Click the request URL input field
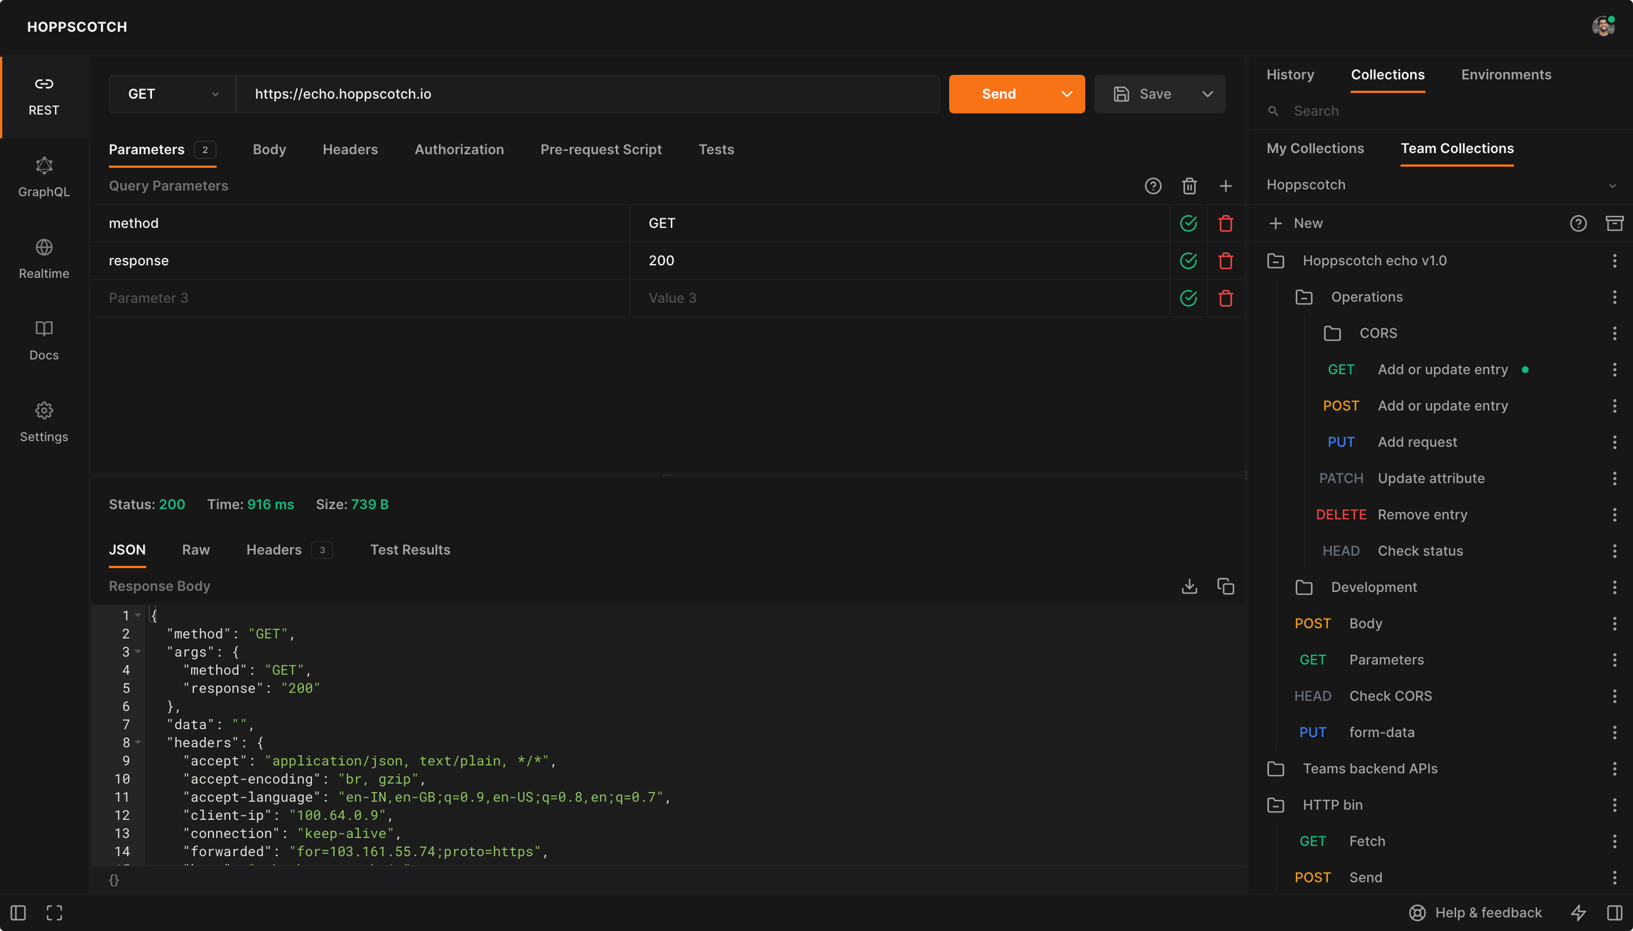Screen dimensions: 1633x931 pyautogui.click(x=587, y=94)
